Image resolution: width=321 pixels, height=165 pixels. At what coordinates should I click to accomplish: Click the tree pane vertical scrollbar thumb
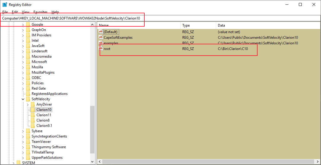92,130
